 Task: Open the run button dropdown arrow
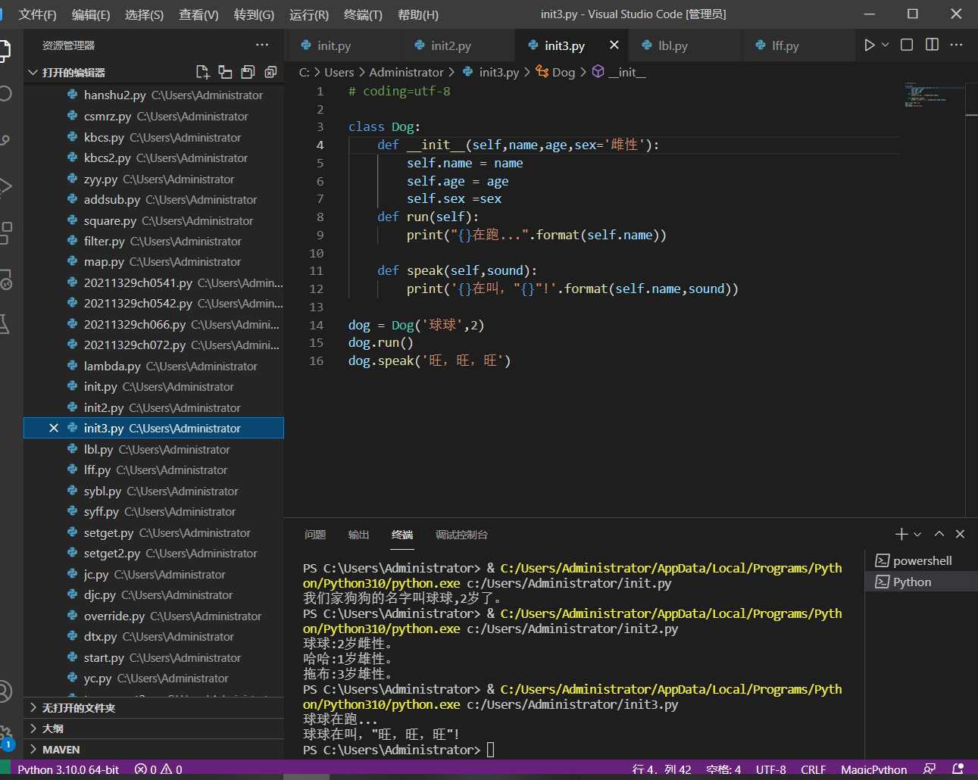(885, 45)
